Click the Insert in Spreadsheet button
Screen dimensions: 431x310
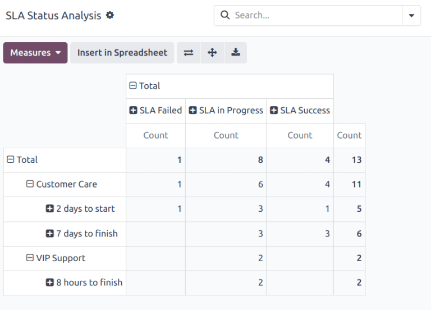(x=122, y=53)
